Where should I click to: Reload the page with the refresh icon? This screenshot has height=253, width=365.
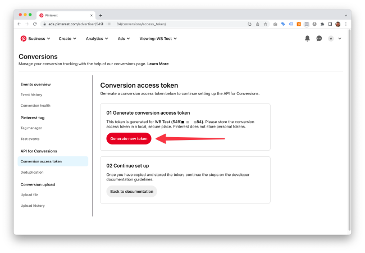35,24
